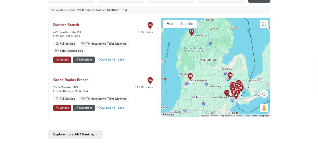Click the Google logo on map
The image size is (318, 144).
169,114
